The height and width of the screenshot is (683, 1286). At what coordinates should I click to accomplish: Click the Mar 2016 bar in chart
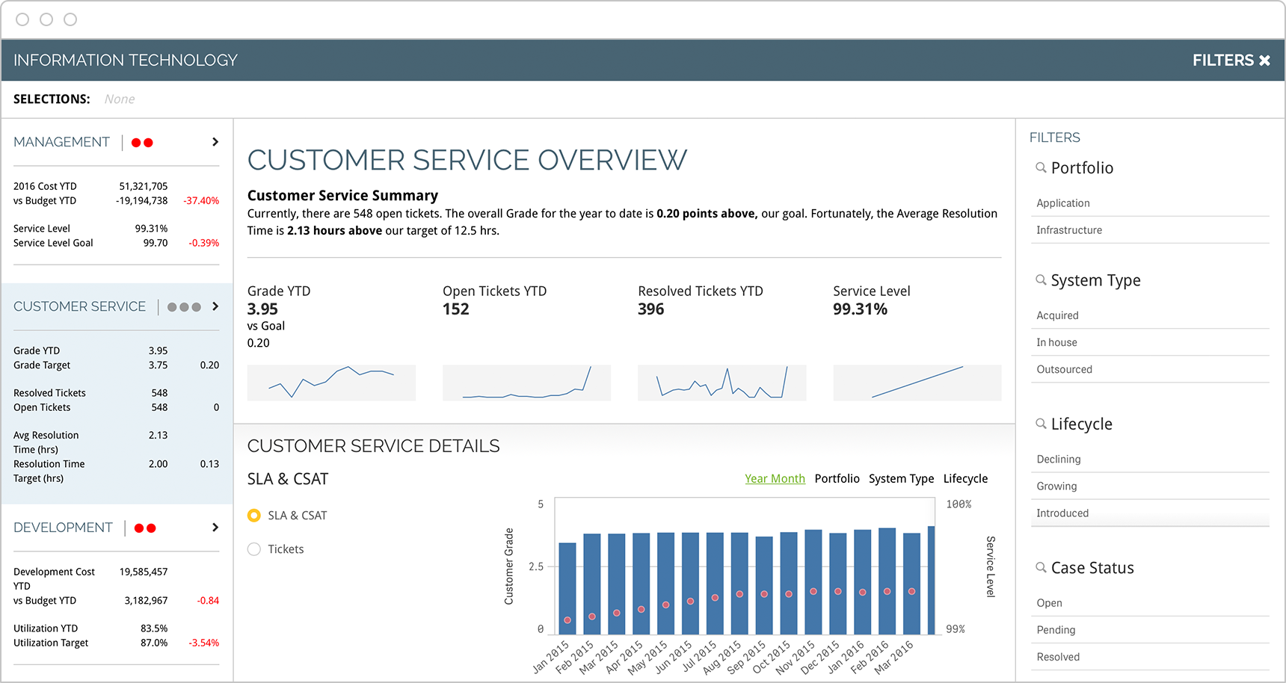[x=911, y=584]
